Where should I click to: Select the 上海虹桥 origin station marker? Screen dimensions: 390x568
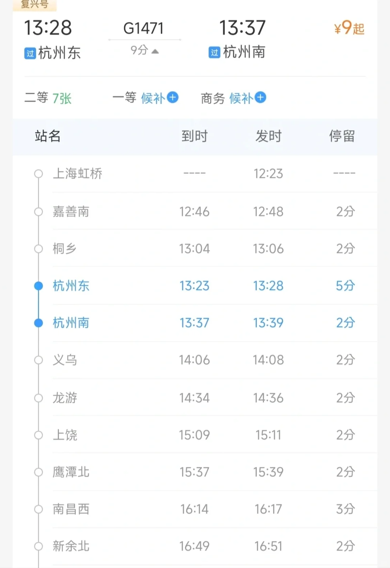point(38,174)
